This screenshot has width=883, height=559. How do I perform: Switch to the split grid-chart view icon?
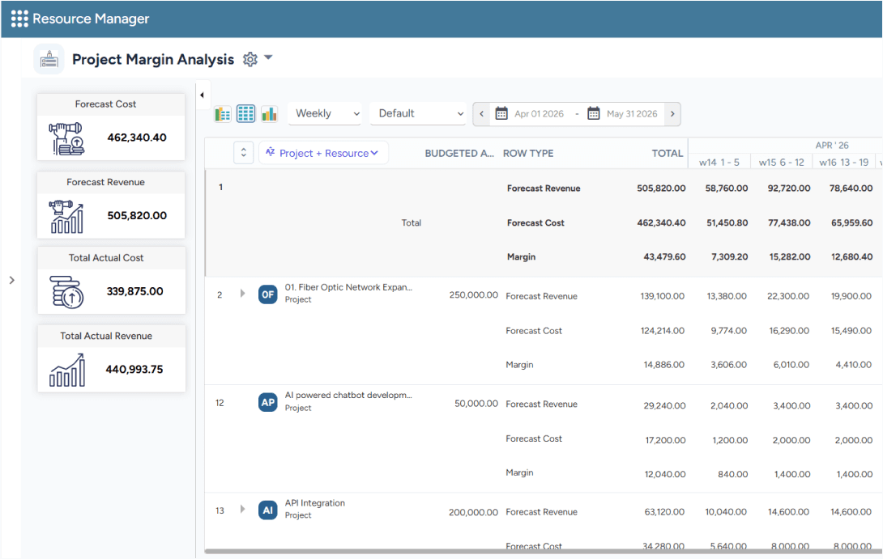[x=223, y=114]
